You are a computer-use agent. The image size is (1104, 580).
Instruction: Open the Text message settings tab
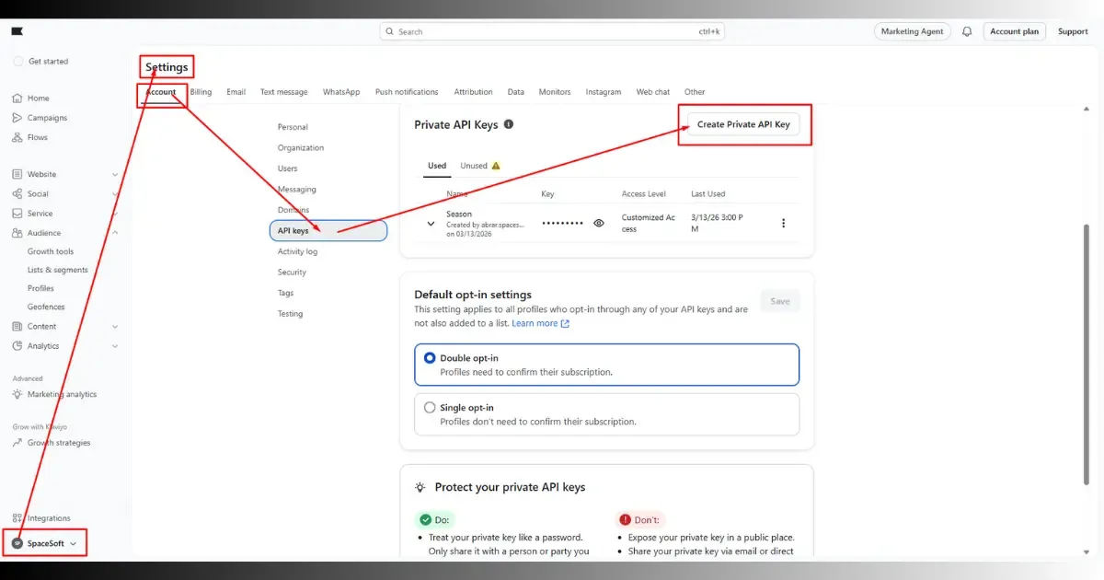coord(284,92)
